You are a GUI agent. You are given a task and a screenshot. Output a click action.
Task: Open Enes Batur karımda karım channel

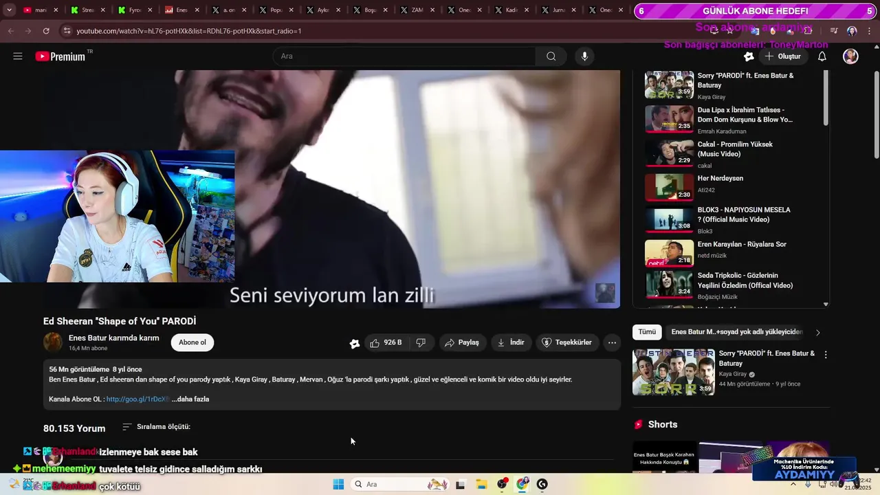[x=114, y=338]
